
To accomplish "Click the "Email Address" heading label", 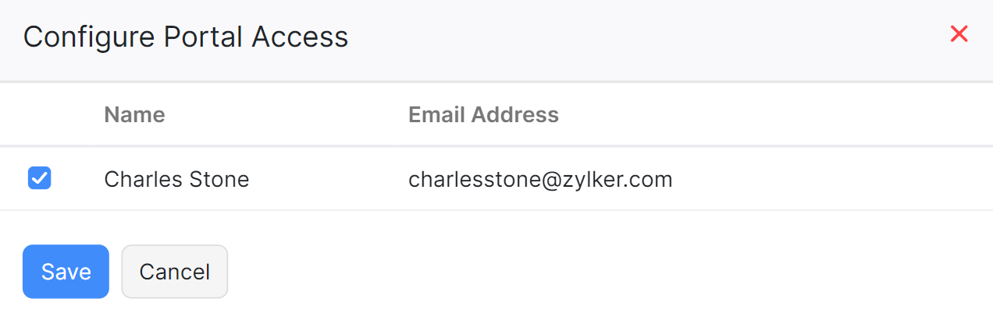I will pos(483,115).
